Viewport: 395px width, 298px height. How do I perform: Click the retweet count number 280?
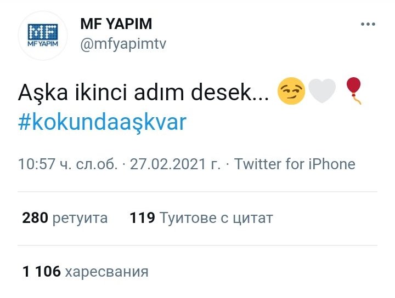point(35,219)
